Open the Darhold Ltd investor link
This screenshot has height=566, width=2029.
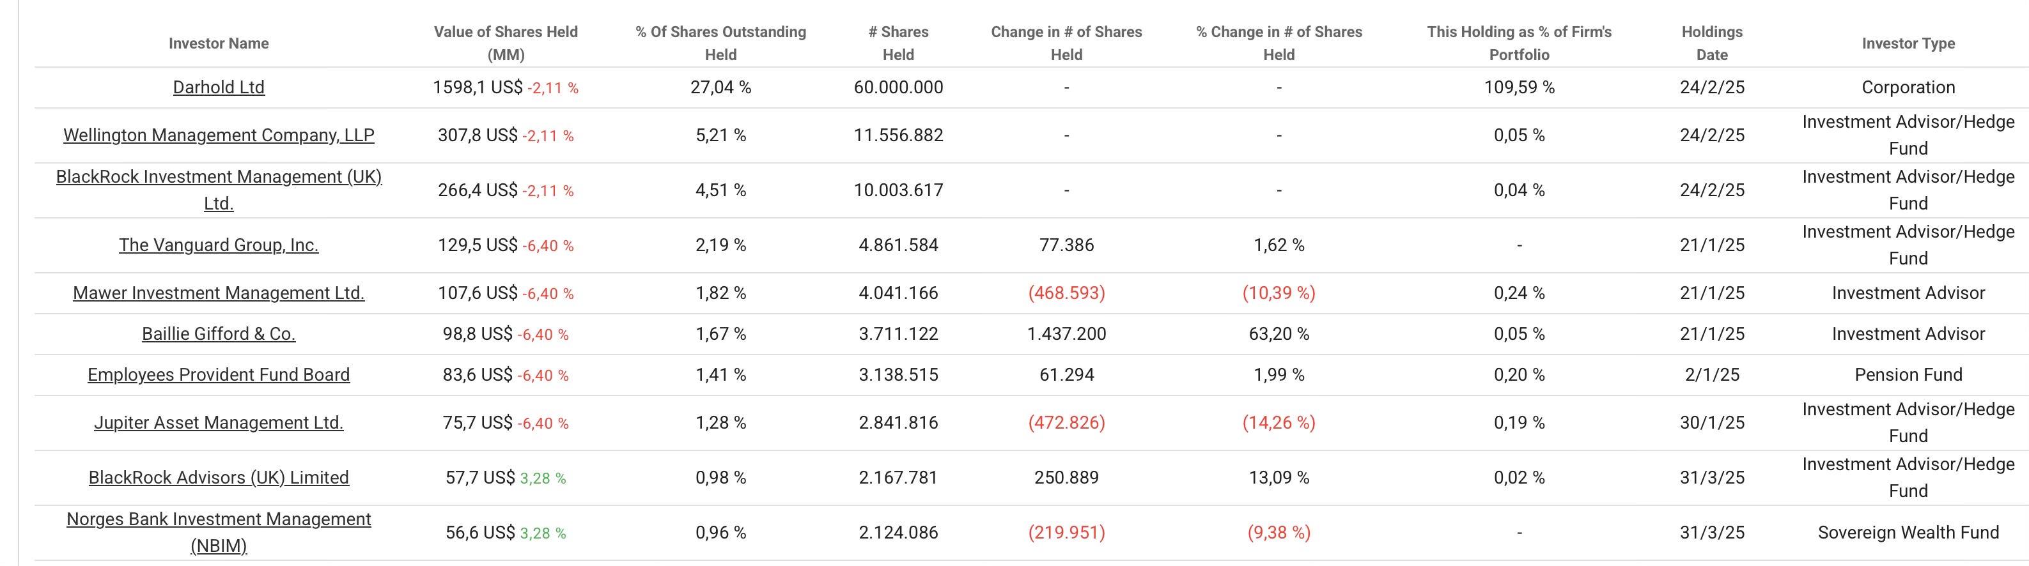218,88
